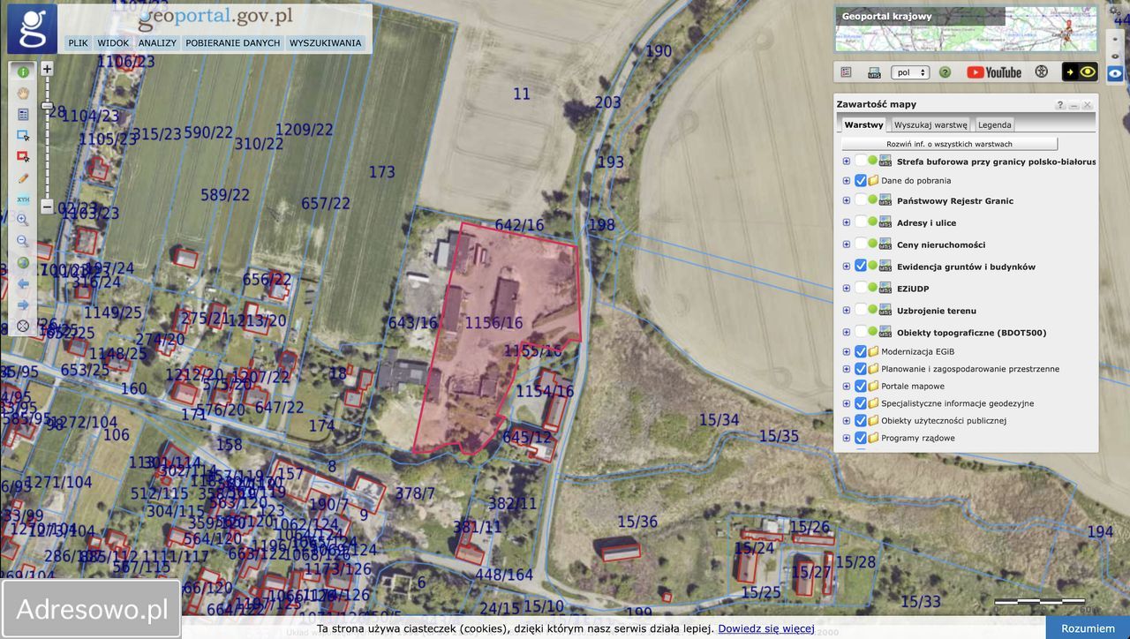The image size is (1130, 639).
Task: Expand the Uzbrojenie terenu layer node
Action: (846, 310)
